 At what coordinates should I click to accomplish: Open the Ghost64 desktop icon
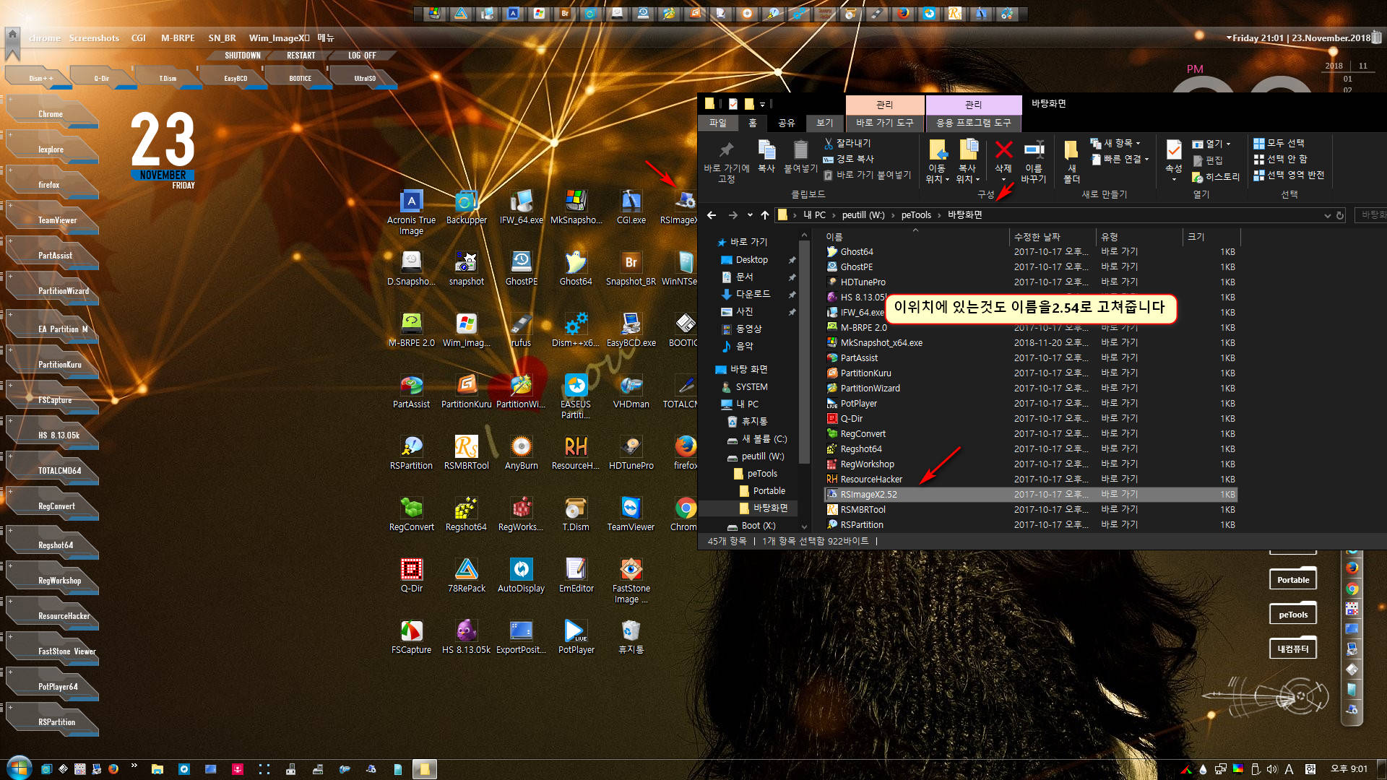tap(576, 269)
